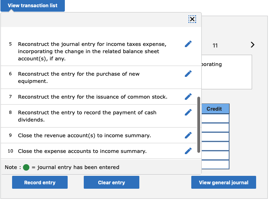Click the first Credit input cell
This screenshot has height=202, width=269.
click(x=215, y=118)
